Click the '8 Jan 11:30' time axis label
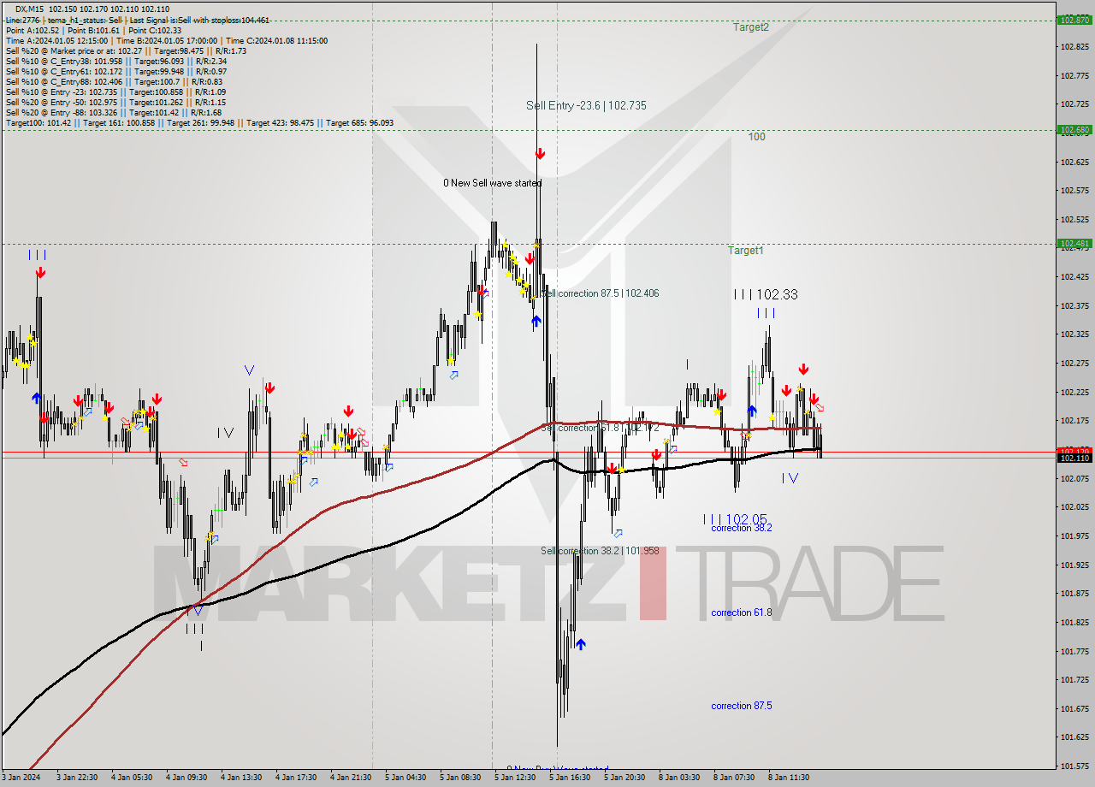 tap(789, 778)
